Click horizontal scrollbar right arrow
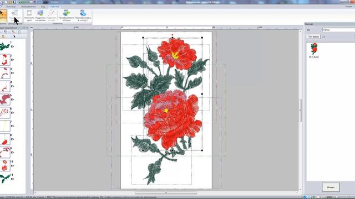355x199 pixels. [297, 193]
